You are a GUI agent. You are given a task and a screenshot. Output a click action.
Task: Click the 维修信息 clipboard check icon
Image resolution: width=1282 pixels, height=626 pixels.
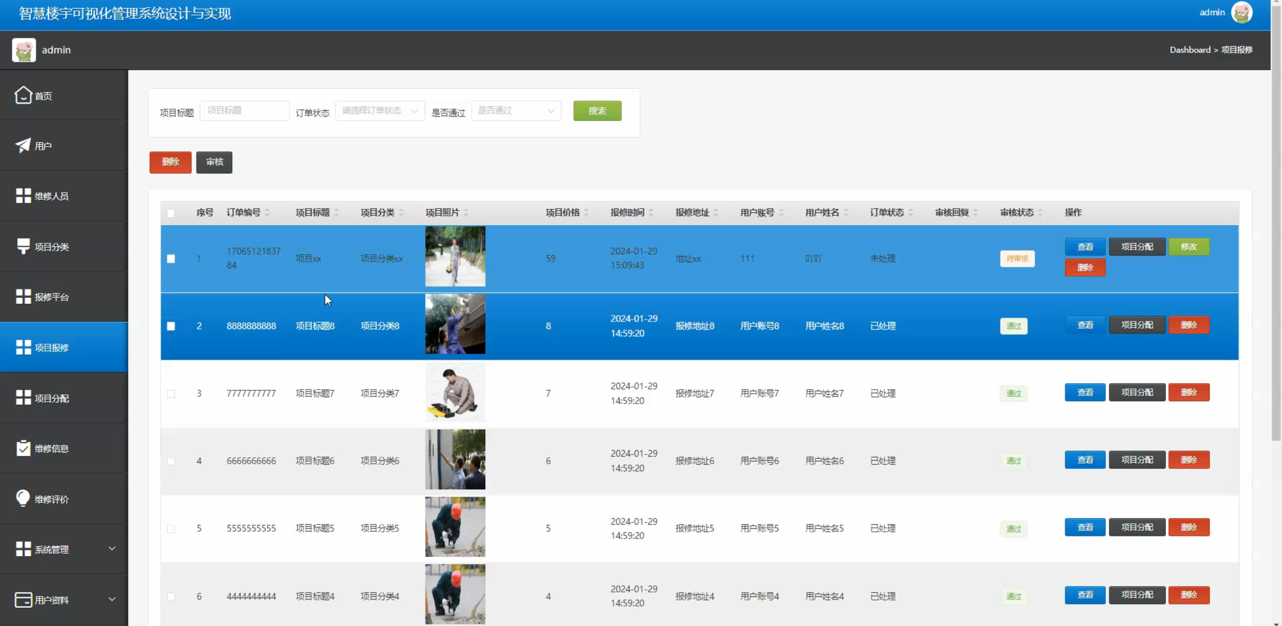click(23, 448)
